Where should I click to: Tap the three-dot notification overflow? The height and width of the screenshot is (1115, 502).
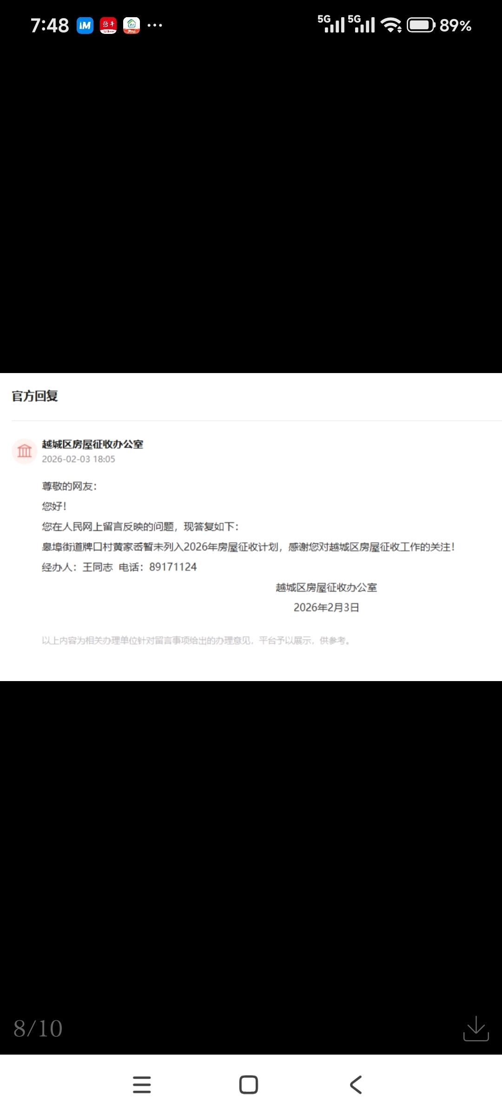[155, 26]
